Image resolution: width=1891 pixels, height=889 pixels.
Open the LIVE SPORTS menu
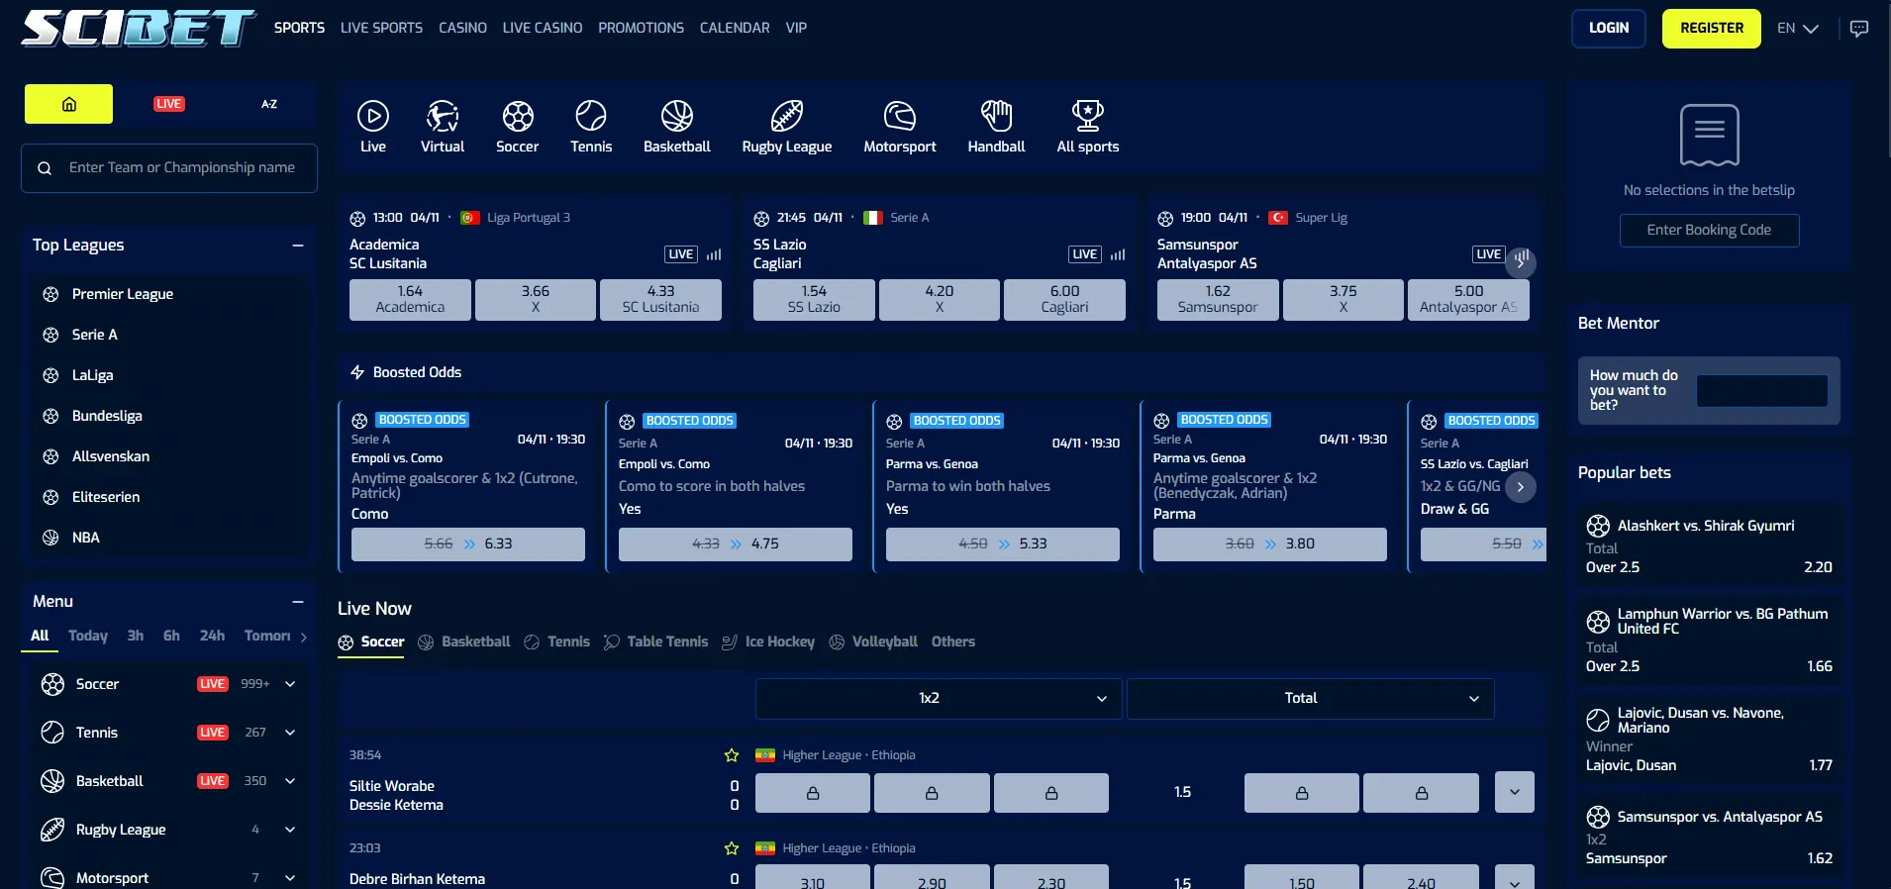381,29
